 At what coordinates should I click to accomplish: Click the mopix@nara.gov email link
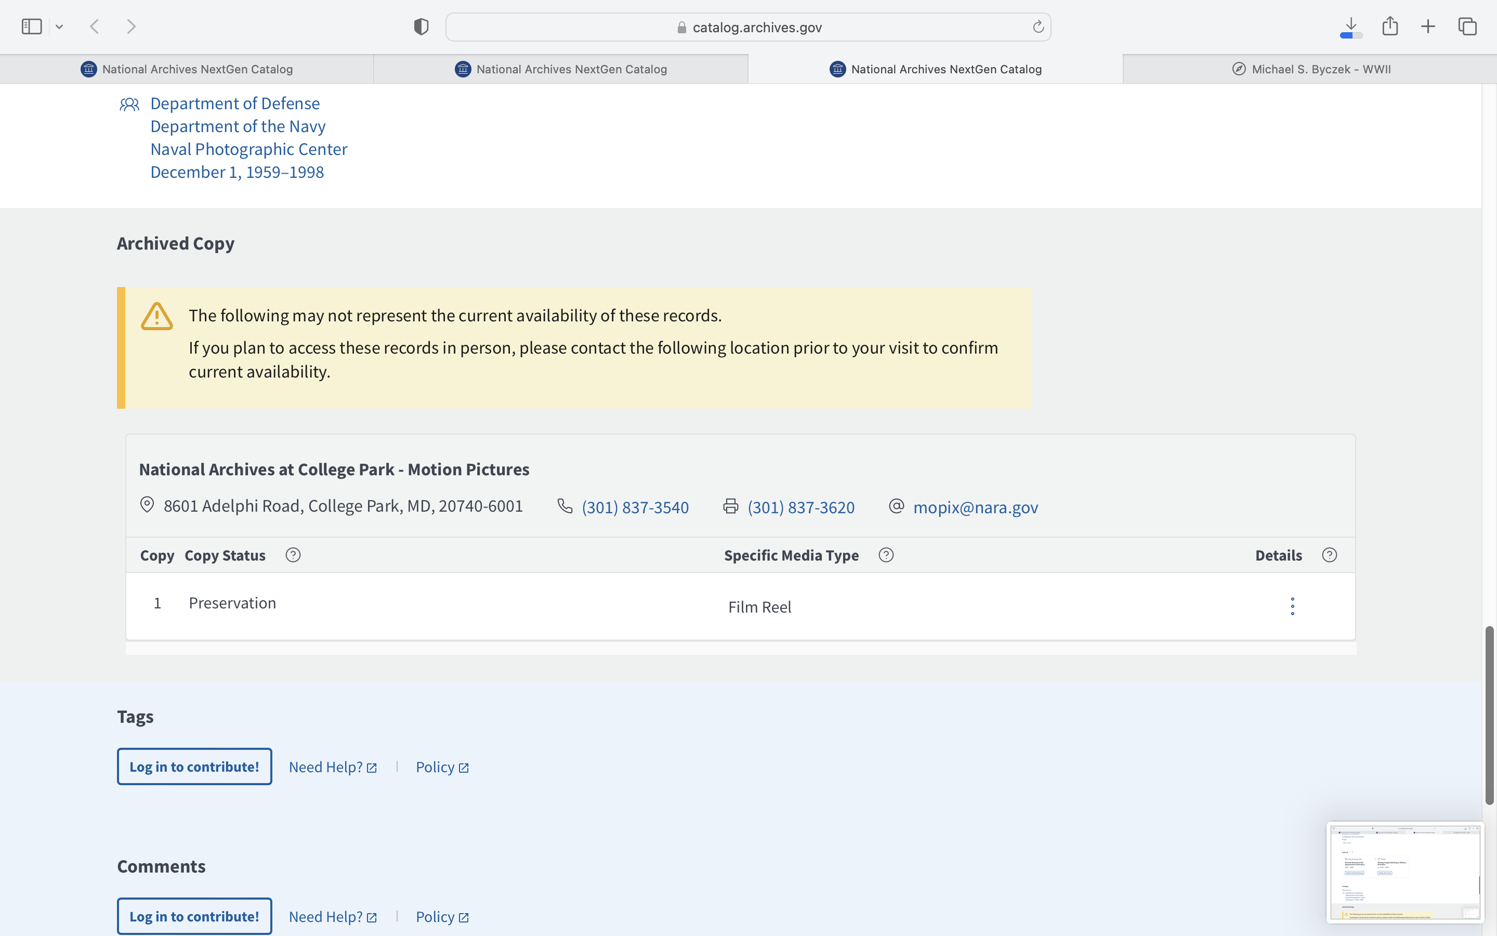[976, 507]
